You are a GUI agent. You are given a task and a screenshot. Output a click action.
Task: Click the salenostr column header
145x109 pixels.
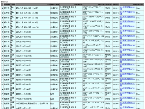(109, 5)
